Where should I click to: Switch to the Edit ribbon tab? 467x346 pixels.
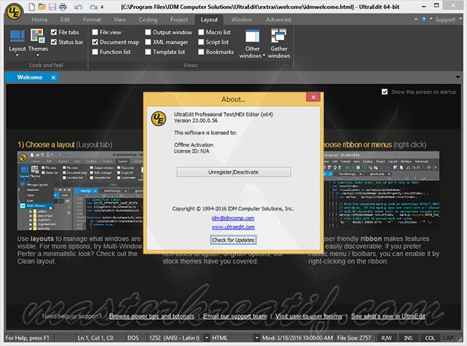(x=65, y=20)
